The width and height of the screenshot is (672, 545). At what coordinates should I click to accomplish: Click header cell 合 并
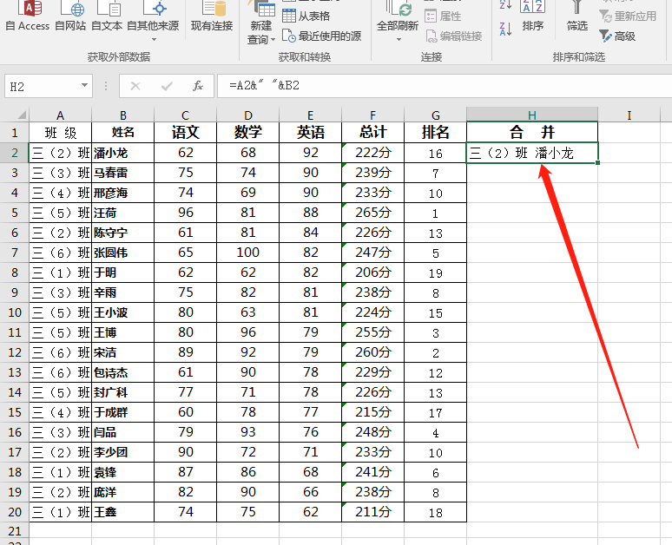532,133
